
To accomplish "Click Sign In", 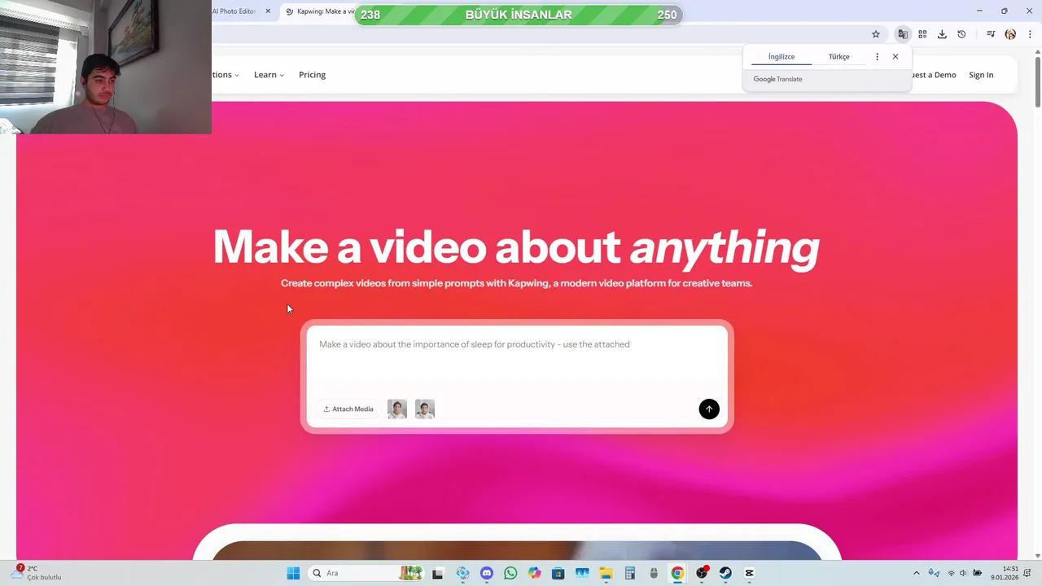I will tap(981, 75).
